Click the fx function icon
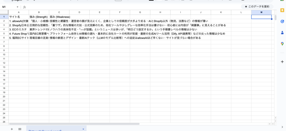The height and width of the screenshot is (131, 286). point(25,7)
